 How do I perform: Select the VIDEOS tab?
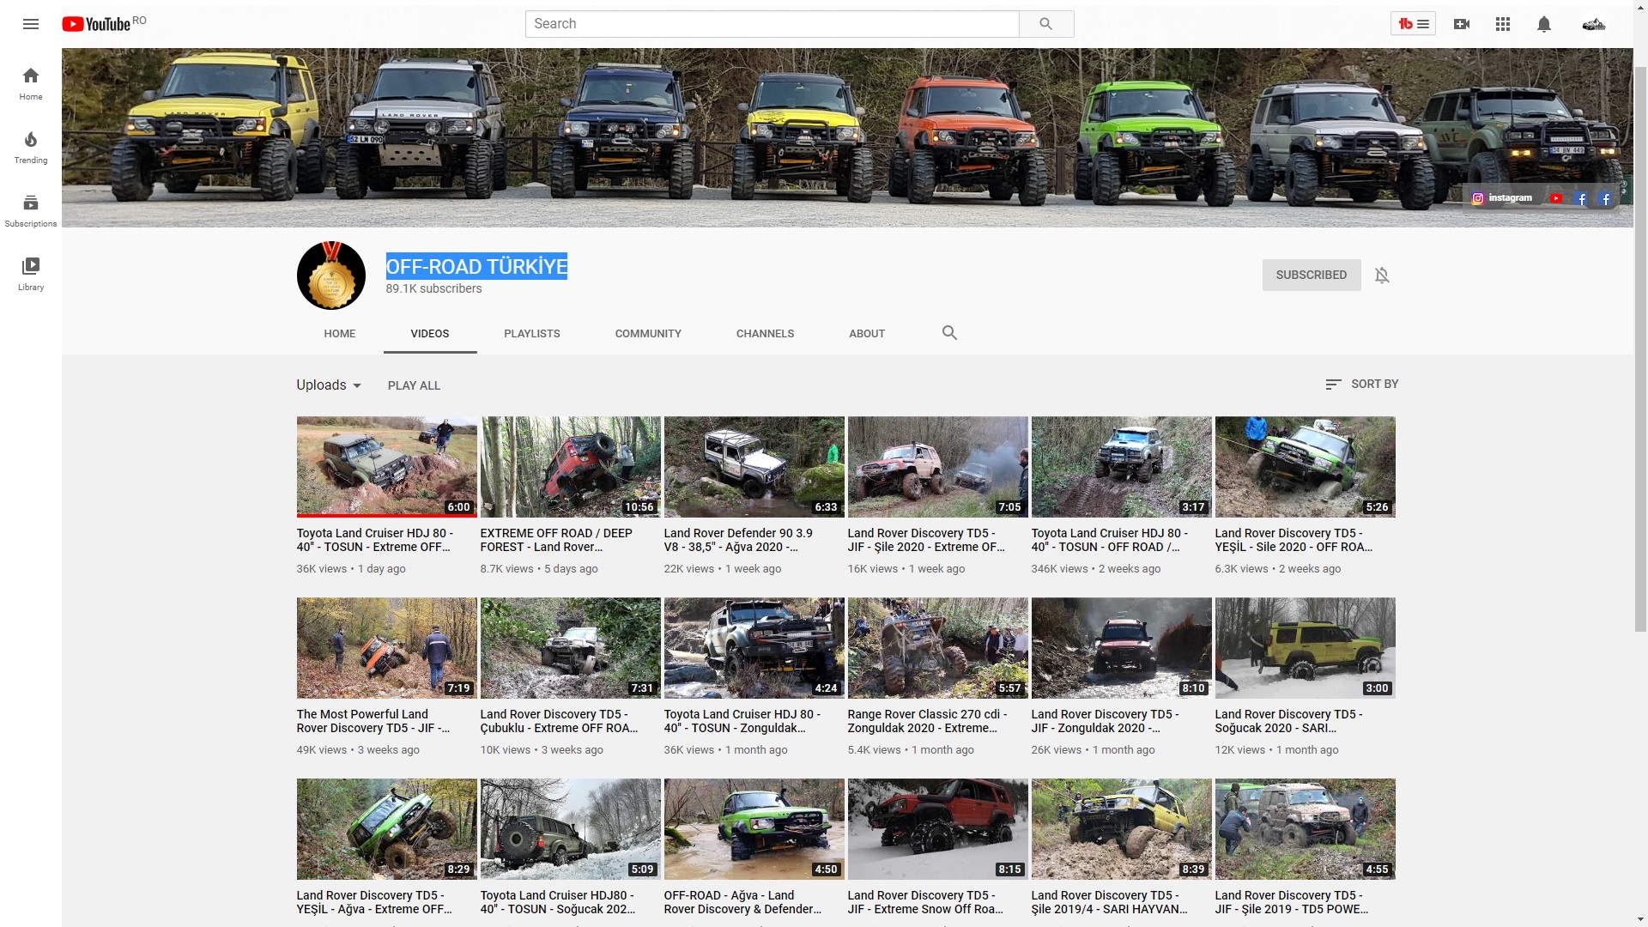[x=430, y=334]
